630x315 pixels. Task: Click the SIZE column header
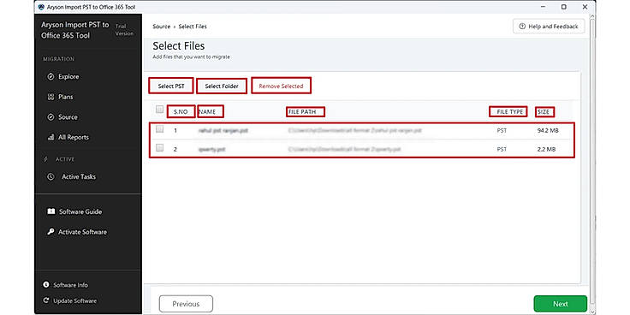coord(544,111)
